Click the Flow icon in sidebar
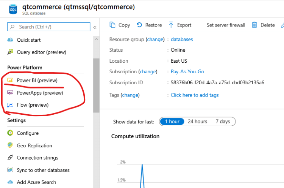 [x=10, y=105]
